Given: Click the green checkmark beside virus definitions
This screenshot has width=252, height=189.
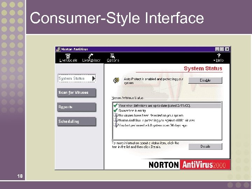Looking at the screenshot, I should [115, 105].
